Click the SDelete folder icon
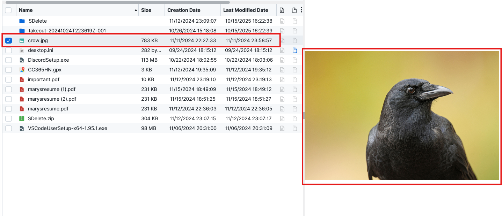This screenshot has height=216, width=502. (x=22, y=21)
